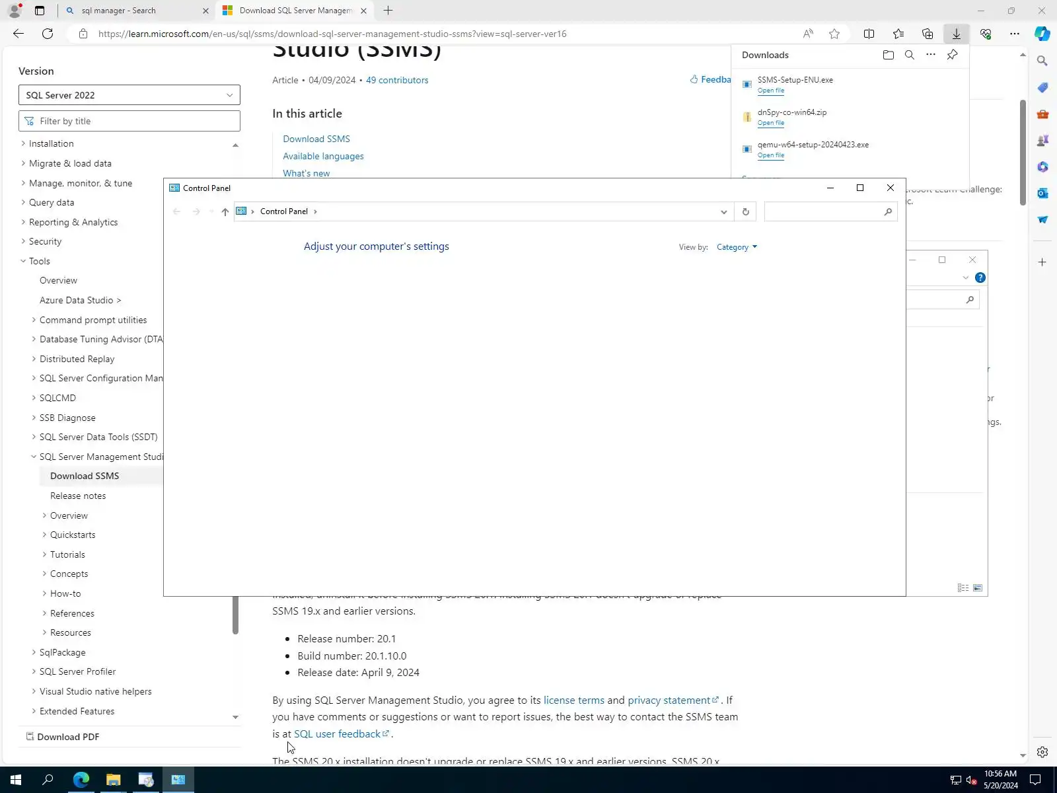Open Edge split screen icon

click(869, 34)
